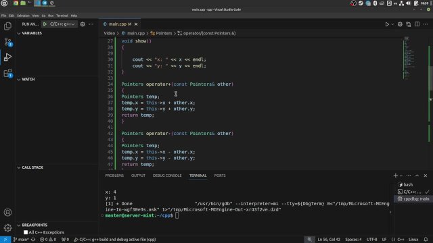
Task: Open the Terminal menu
Action: tap(62, 16)
